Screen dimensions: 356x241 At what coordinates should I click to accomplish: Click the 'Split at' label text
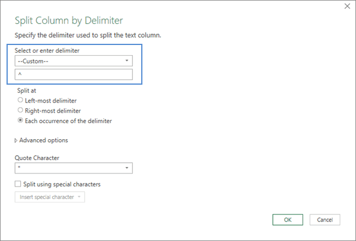[27, 91]
